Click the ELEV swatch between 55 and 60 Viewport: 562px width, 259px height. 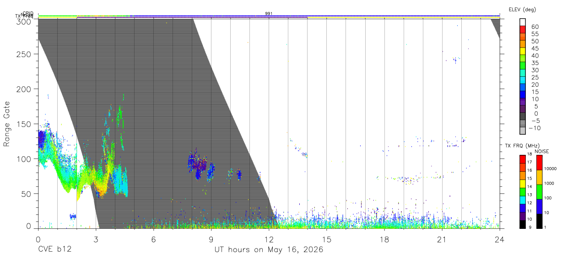tap(523, 30)
